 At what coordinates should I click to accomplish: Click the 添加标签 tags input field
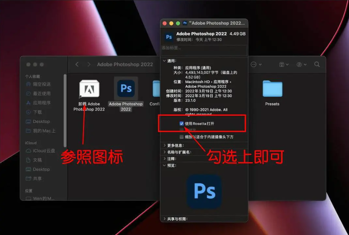(204, 48)
